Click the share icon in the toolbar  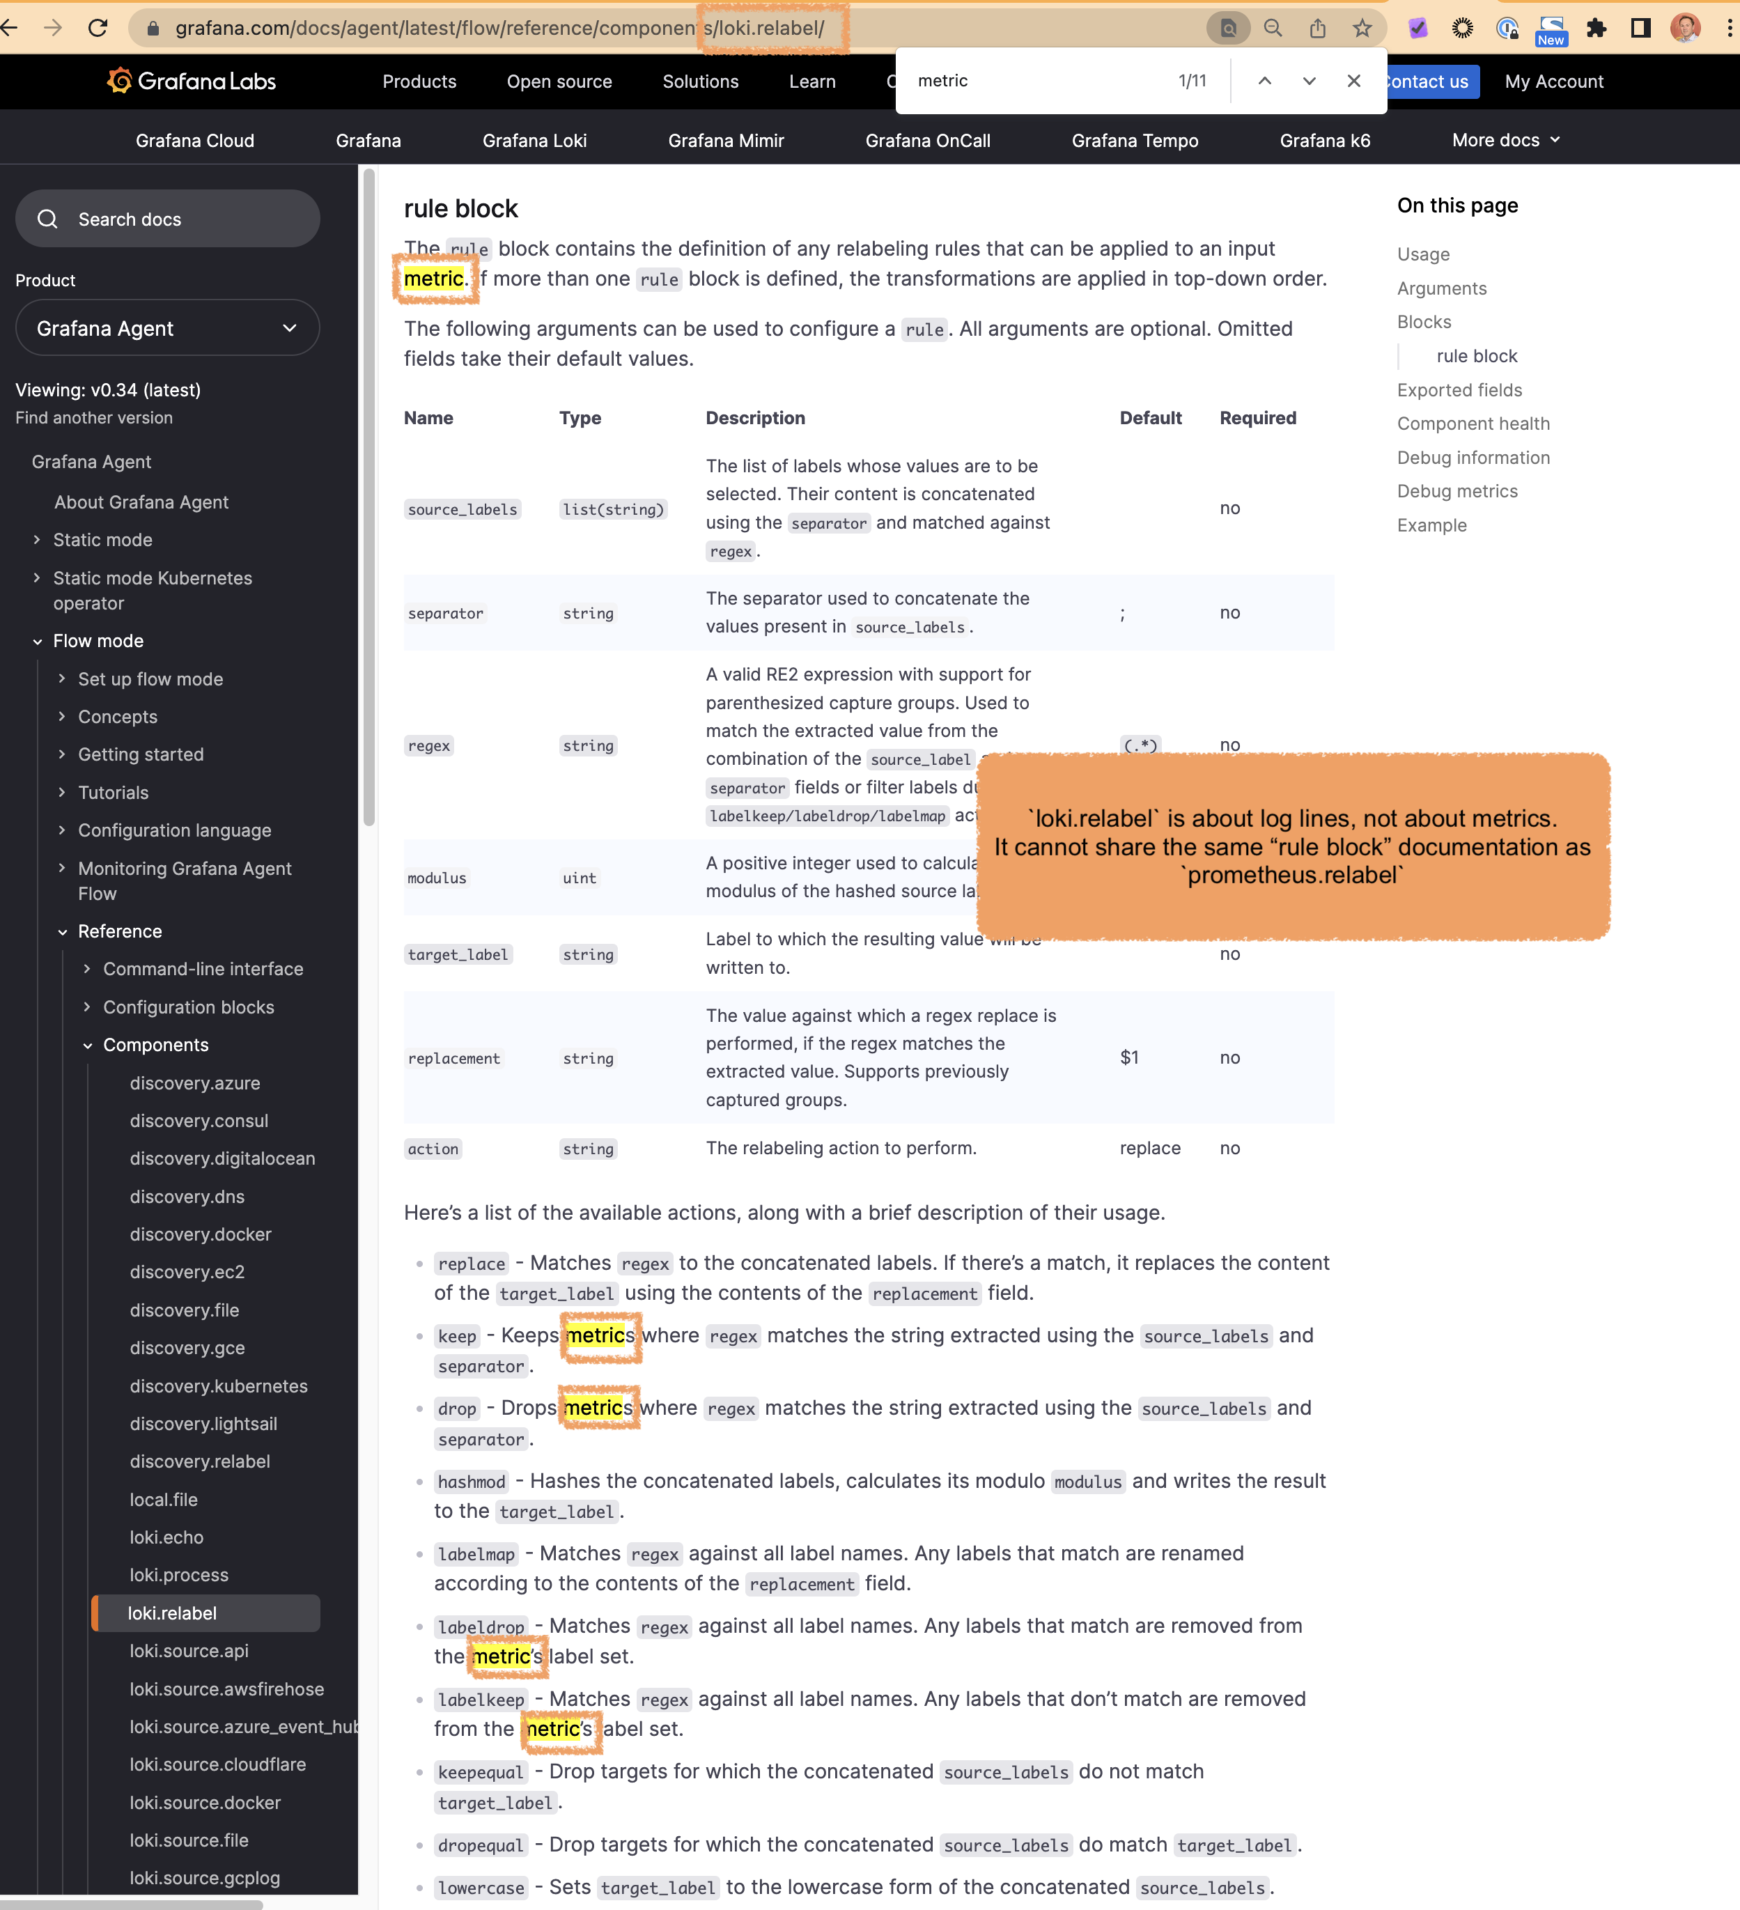coord(1318,29)
